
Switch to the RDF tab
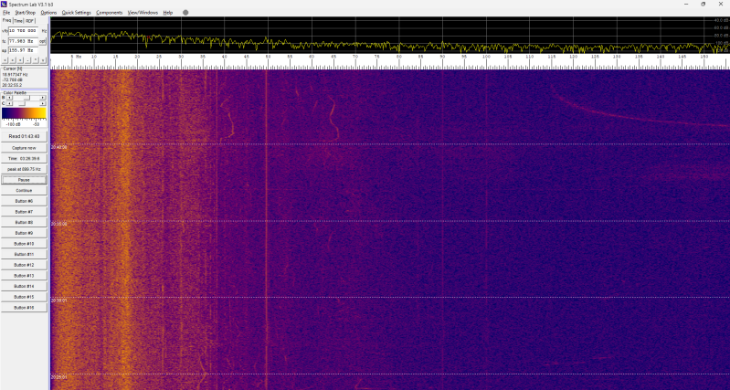pos(30,21)
